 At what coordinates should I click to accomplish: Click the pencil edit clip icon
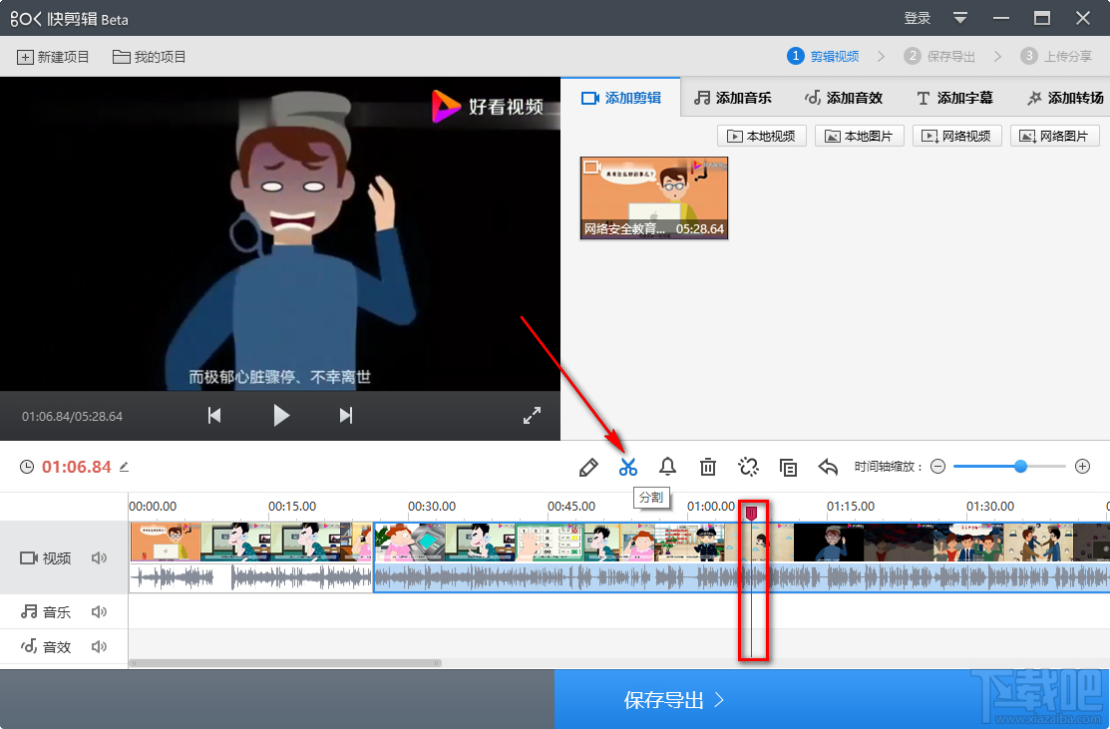click(x=588, y=467)
